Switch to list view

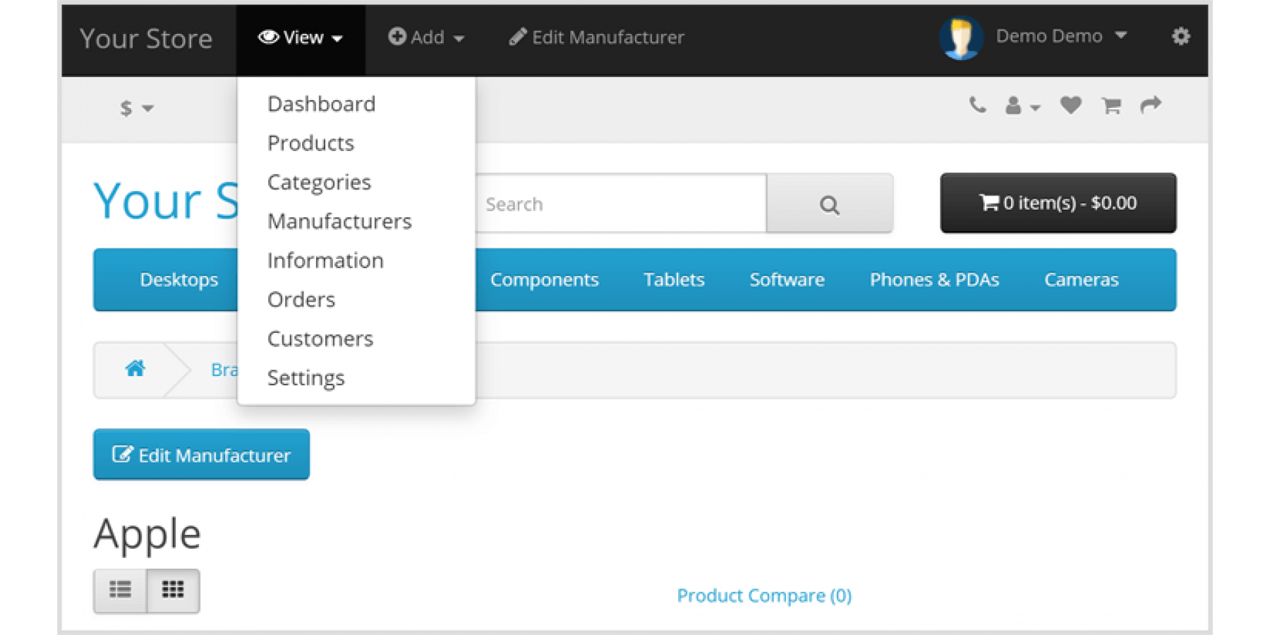tap(120, 591)
